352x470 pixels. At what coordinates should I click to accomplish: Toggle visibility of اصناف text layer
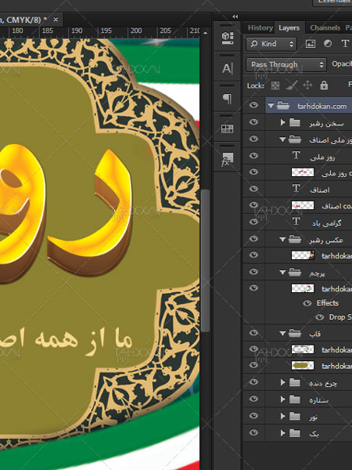[x=253, y=189]
